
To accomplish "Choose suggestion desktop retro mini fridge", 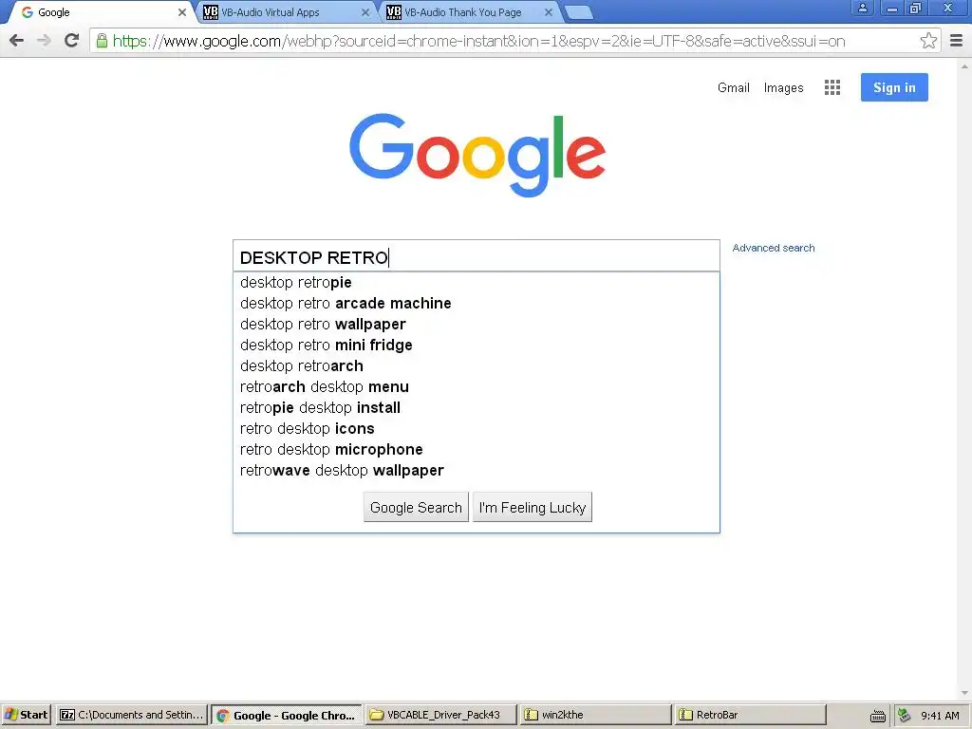I will coord(477,346).
